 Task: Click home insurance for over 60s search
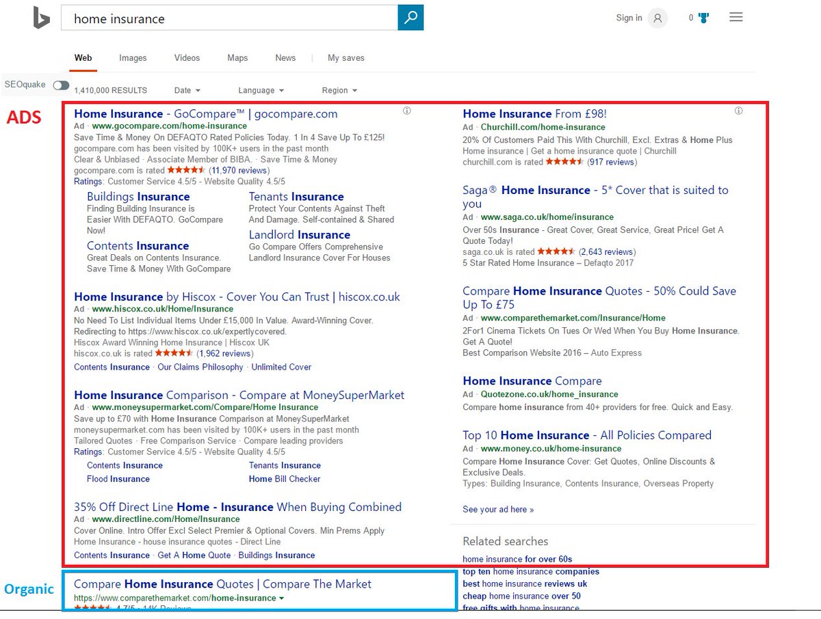[517, 560]
